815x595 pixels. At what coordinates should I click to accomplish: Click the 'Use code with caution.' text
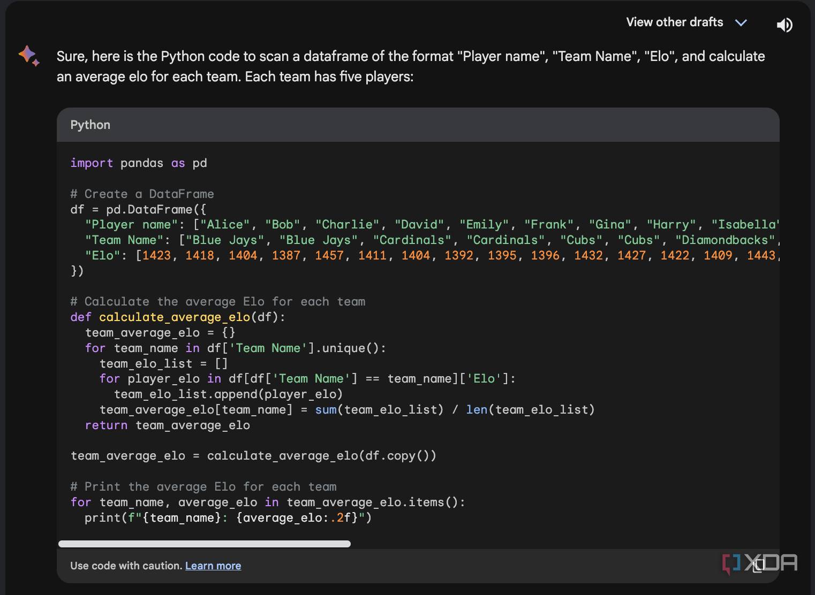click(x=126, y=566)
